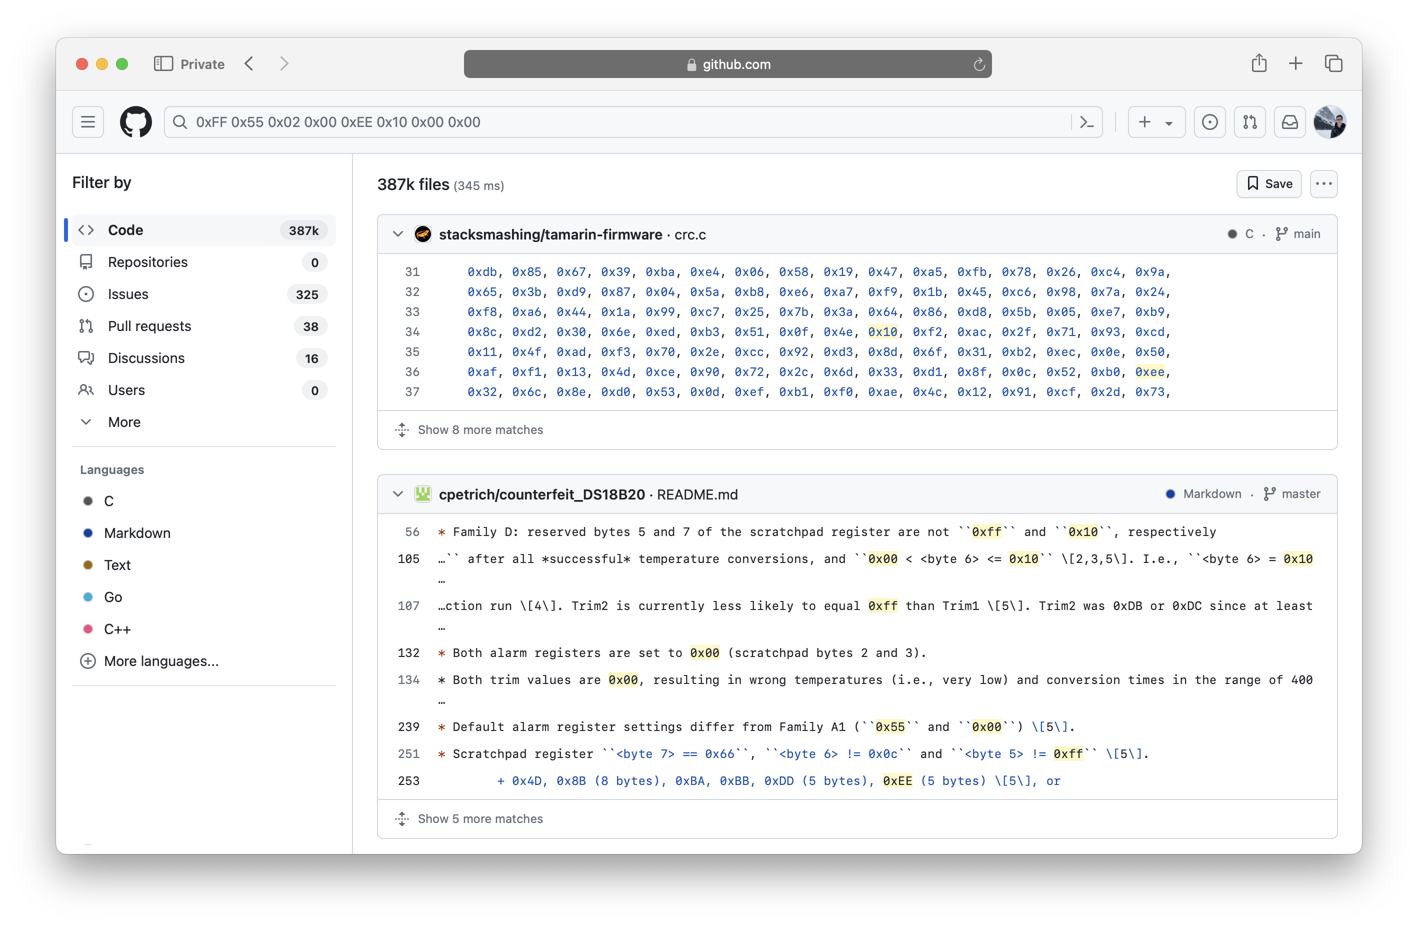1418x928 pixels.
Task: Click the cpetrich repository avatar
Action: 422,494
